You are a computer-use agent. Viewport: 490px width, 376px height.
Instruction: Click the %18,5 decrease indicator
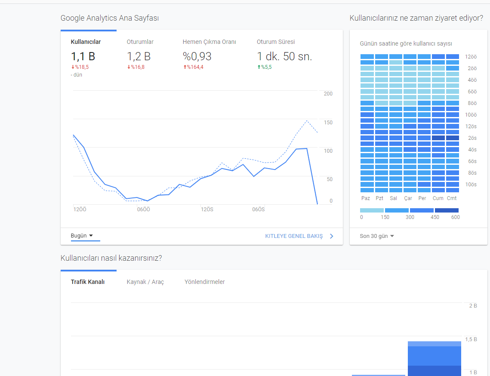(80, 67)
